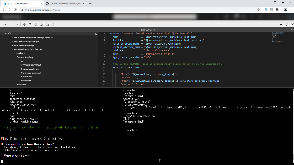The image size is (294, 165).
Task: Go back in browser history
Action: tap(4, 10)
